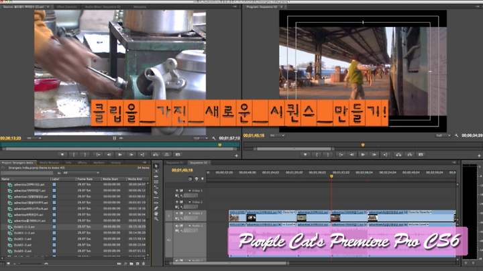Image resolution: width=483 pixels, height=271 pixels.
Task: Open Project panel flyout menu
Action: coord(144,162)
